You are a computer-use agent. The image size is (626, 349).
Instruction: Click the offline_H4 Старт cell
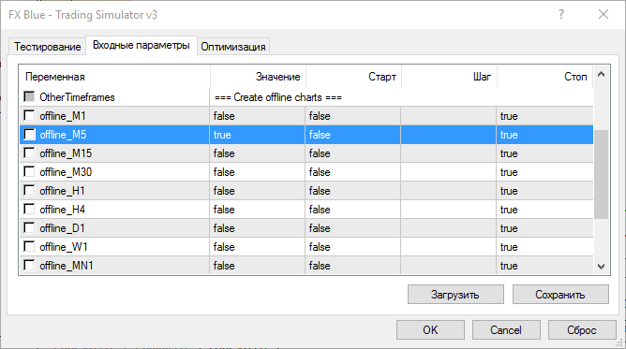point(353,210)
